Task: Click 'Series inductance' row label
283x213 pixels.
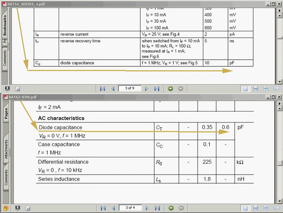Action: pos(59,179)
